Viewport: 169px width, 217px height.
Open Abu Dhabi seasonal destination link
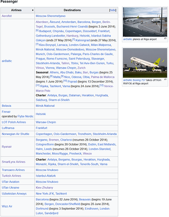tap(67, 72)
